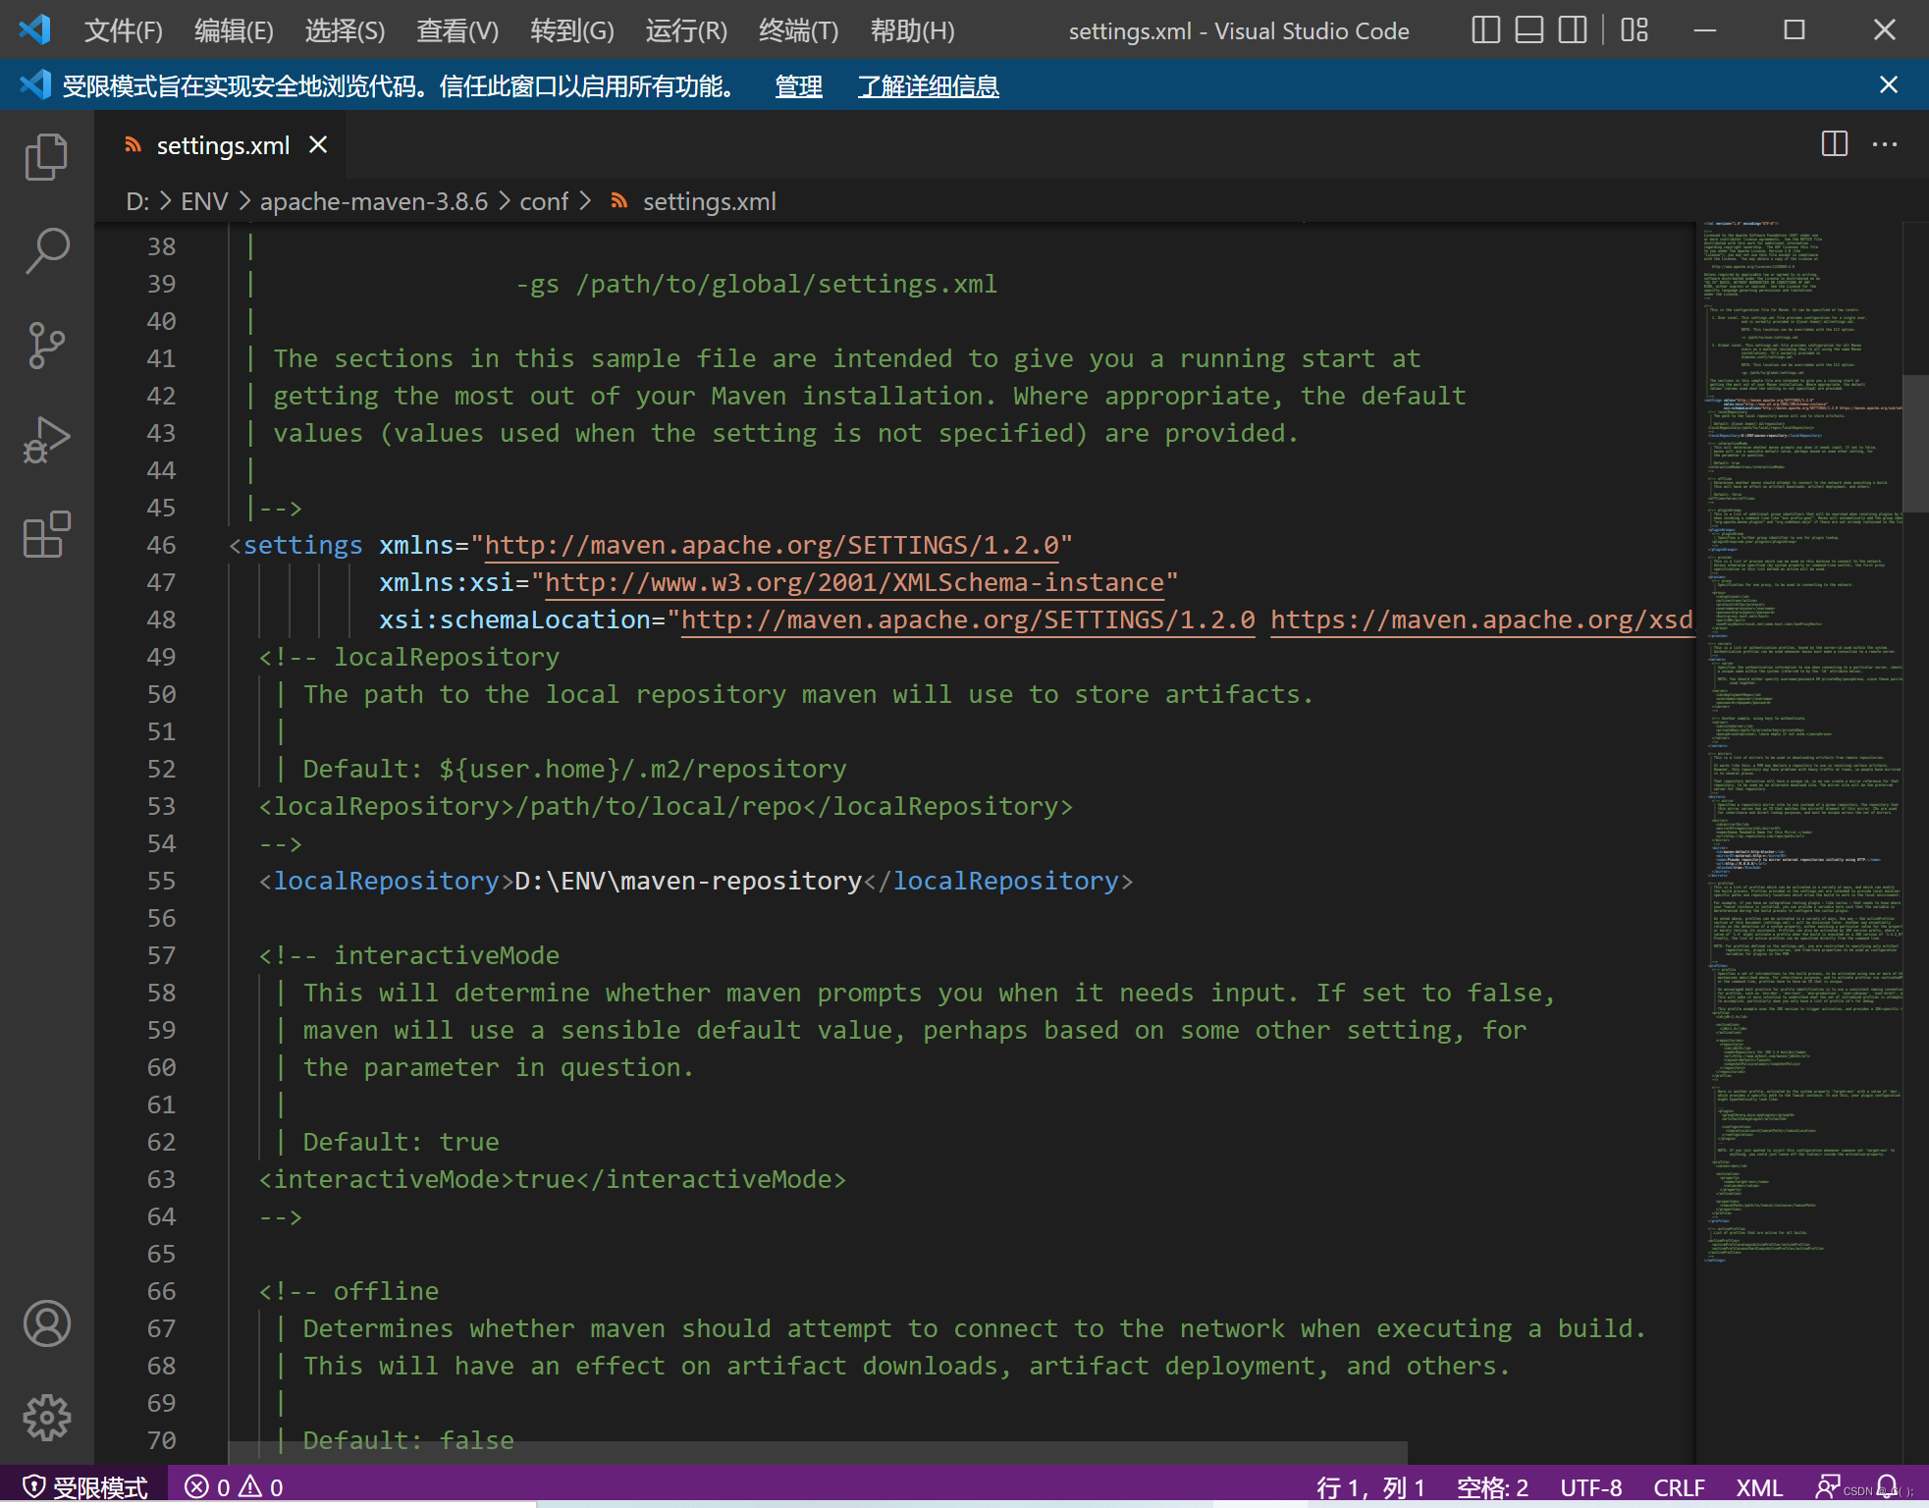The width and height of the screenshot is (1929, 1508).
Task: Click the '-gs /path/to/global/settings.xml' line
Action: [x=756, y=284]
